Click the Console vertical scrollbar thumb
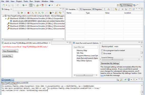 coord(142,92)
